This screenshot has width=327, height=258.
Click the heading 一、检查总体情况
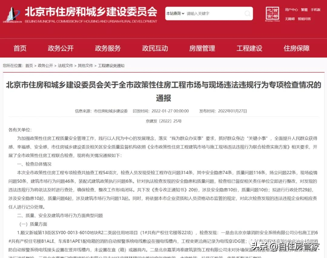(x=34, y=164)
